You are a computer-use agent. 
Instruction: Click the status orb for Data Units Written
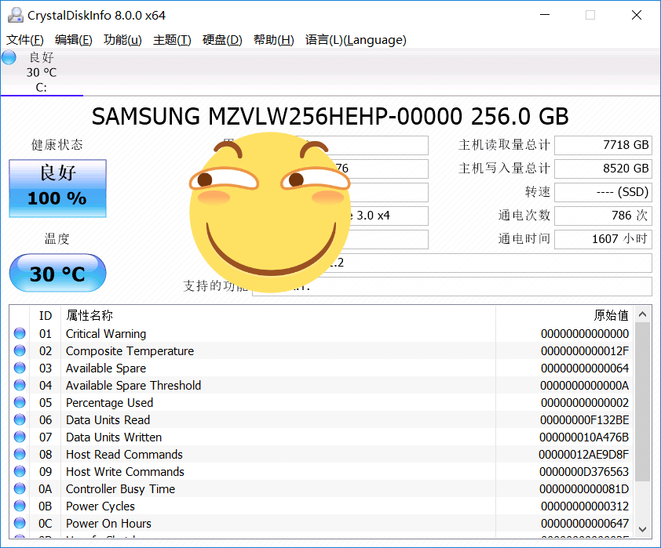point(20,437)
